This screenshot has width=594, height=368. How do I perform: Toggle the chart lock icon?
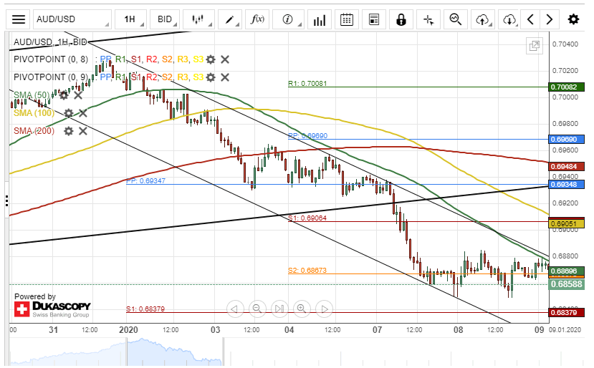click(x=401, y=19)
